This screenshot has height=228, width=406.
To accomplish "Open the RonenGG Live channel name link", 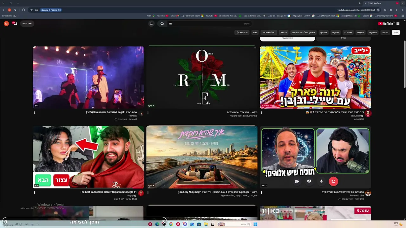I will point(357,196).
